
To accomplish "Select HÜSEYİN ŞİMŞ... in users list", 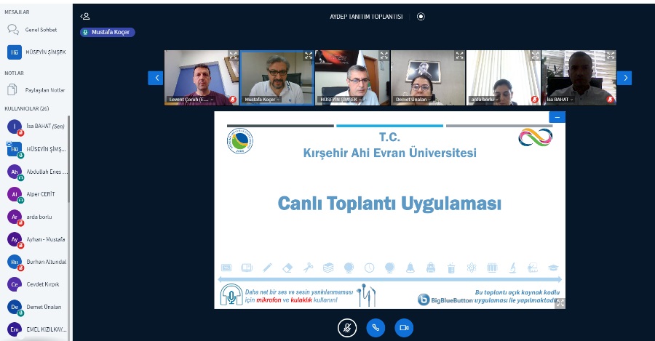I will 36,149.
